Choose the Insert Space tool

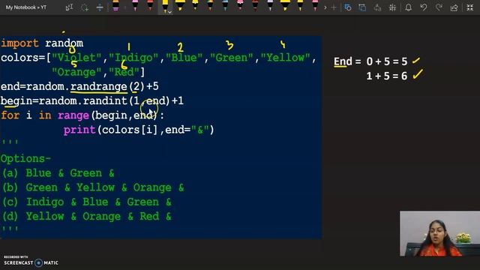point(100,7)
